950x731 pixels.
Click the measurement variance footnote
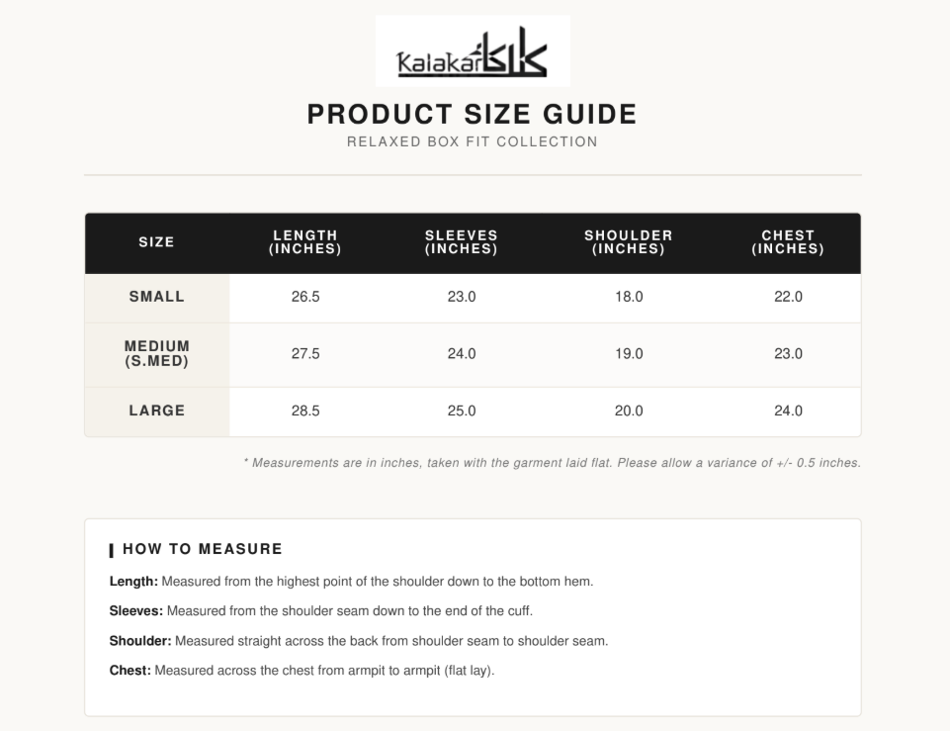[552, 463]
